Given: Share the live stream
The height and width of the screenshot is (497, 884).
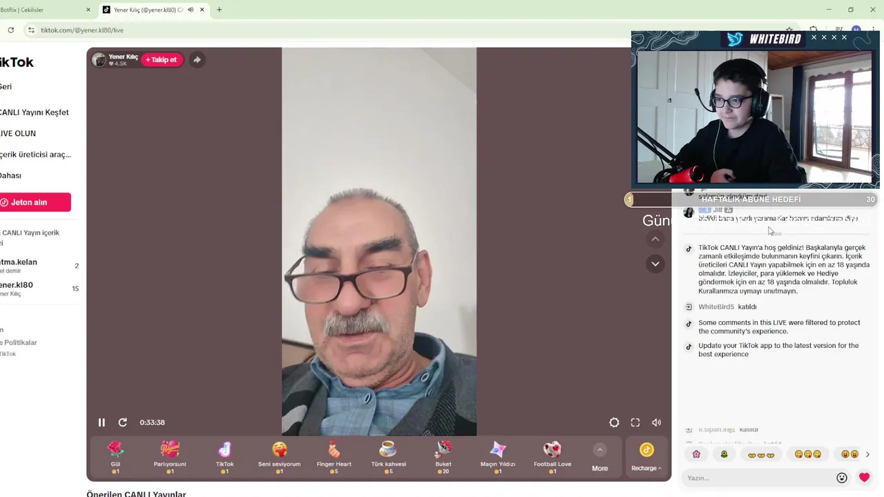Looking at the screenshot, I should click(x=197, y=60).
